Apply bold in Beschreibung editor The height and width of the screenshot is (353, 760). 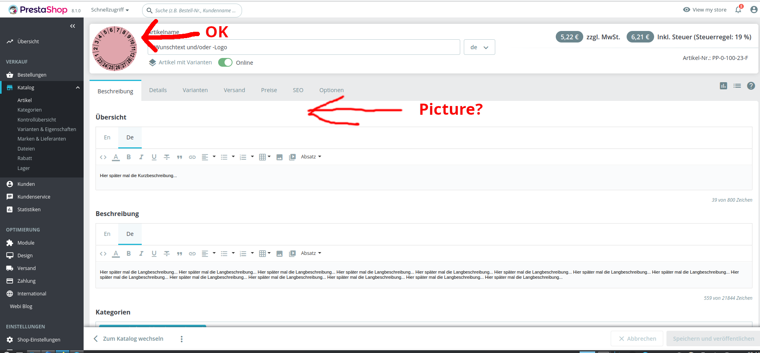tap(129, 254)
